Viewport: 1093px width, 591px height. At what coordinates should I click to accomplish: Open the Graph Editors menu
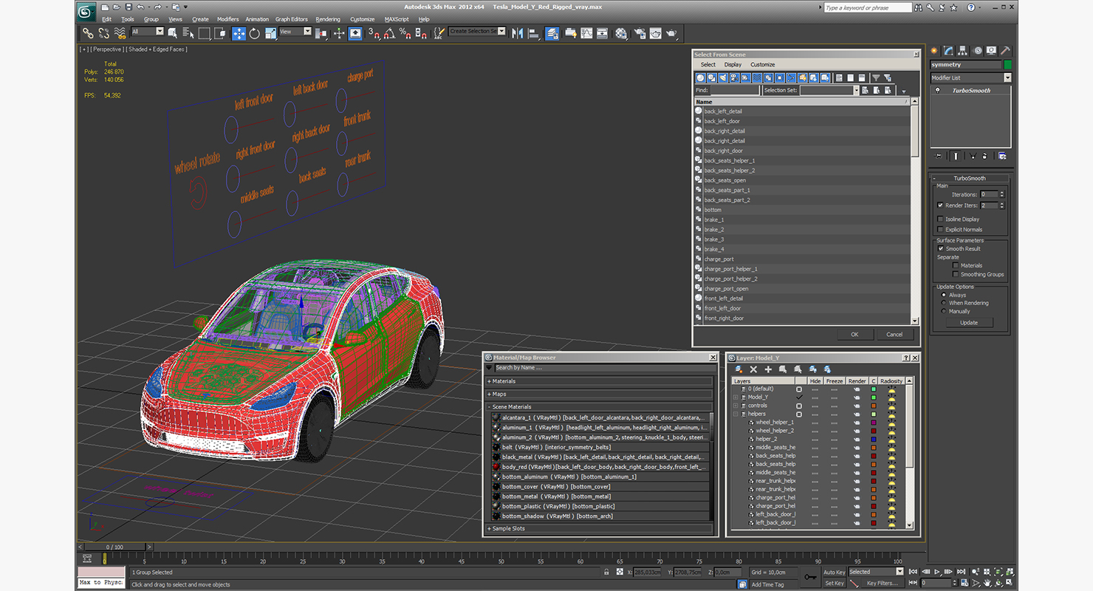coord(292,19)
